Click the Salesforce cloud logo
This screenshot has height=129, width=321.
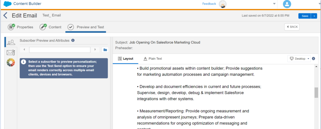coord(8,4)
